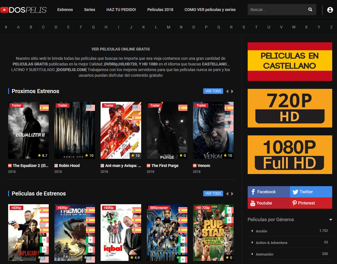Click the Facebook social button

(269, 192)
